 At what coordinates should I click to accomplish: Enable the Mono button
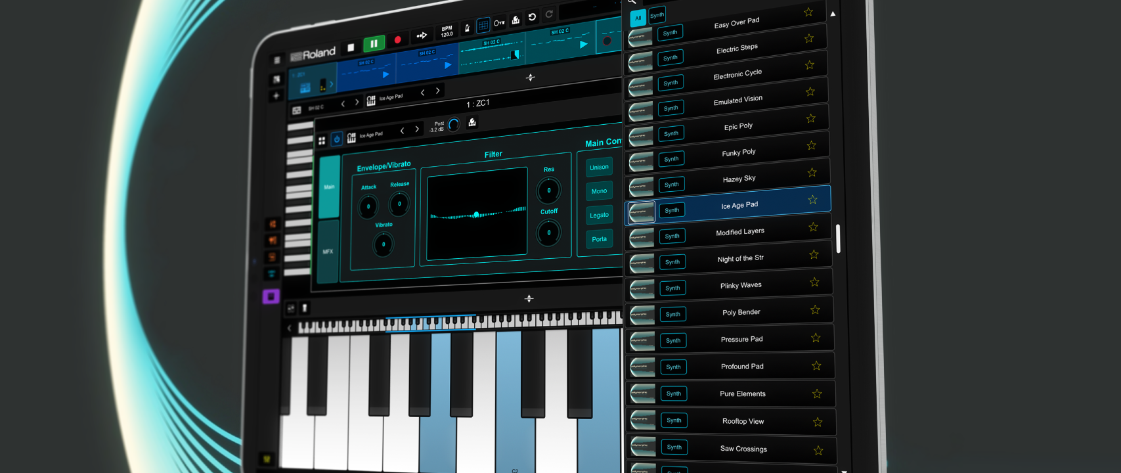(599, 191)
